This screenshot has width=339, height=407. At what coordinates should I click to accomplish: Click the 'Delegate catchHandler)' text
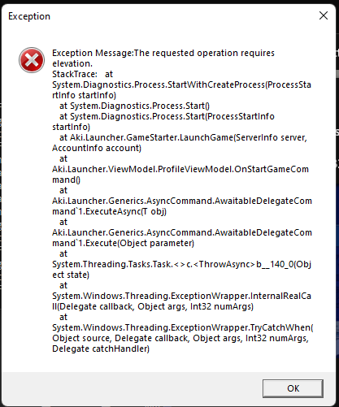[x=101, y=349]
